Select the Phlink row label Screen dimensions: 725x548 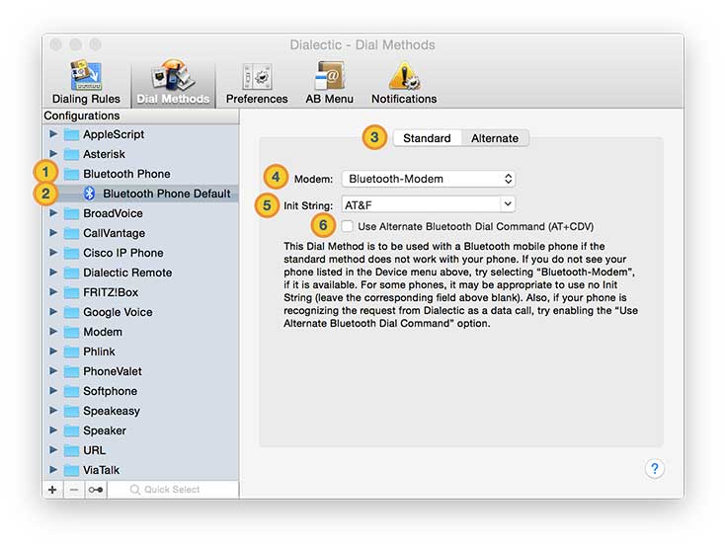[99, 352]
